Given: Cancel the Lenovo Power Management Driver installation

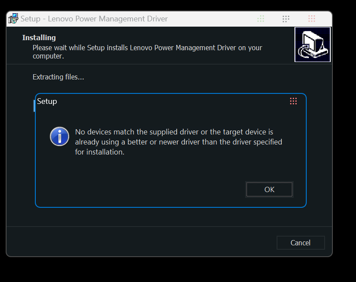Looking at the screenshot, I should tap(300, 243).
